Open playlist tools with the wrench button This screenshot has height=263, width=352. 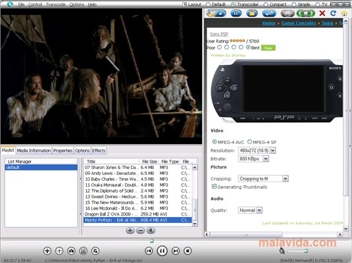151,231
